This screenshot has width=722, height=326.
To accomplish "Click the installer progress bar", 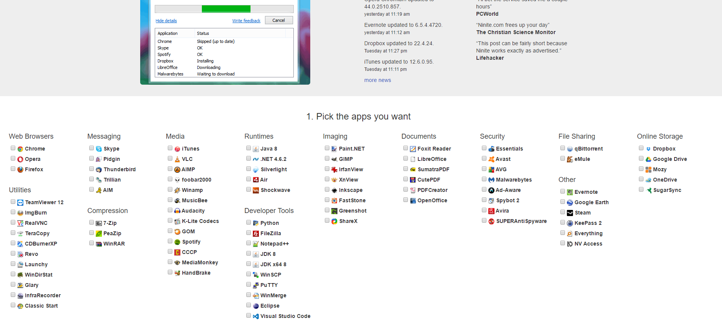I will coord(224,9).
